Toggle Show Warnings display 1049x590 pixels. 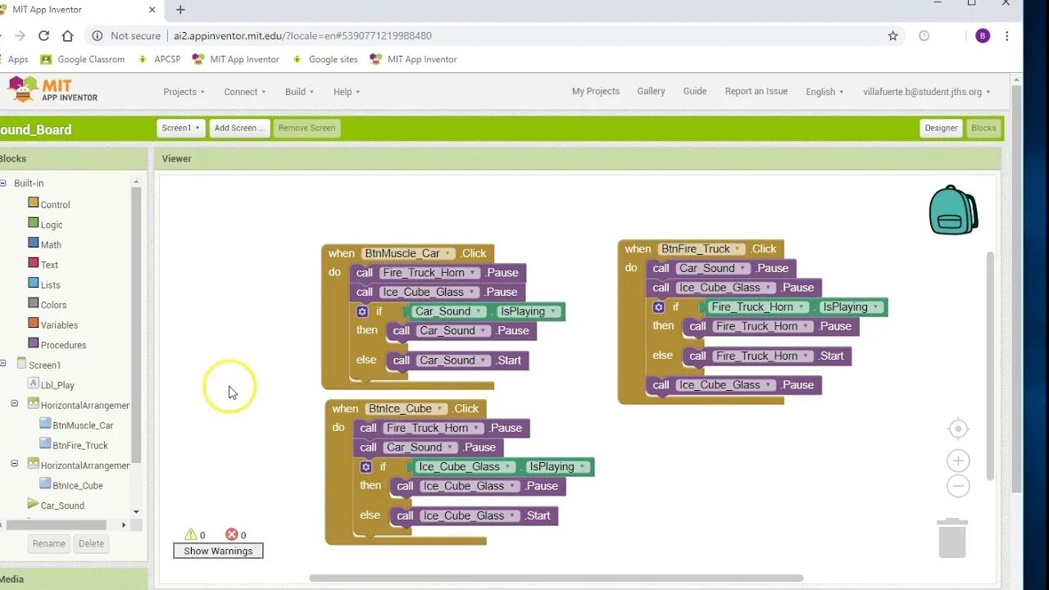[217, 550]
